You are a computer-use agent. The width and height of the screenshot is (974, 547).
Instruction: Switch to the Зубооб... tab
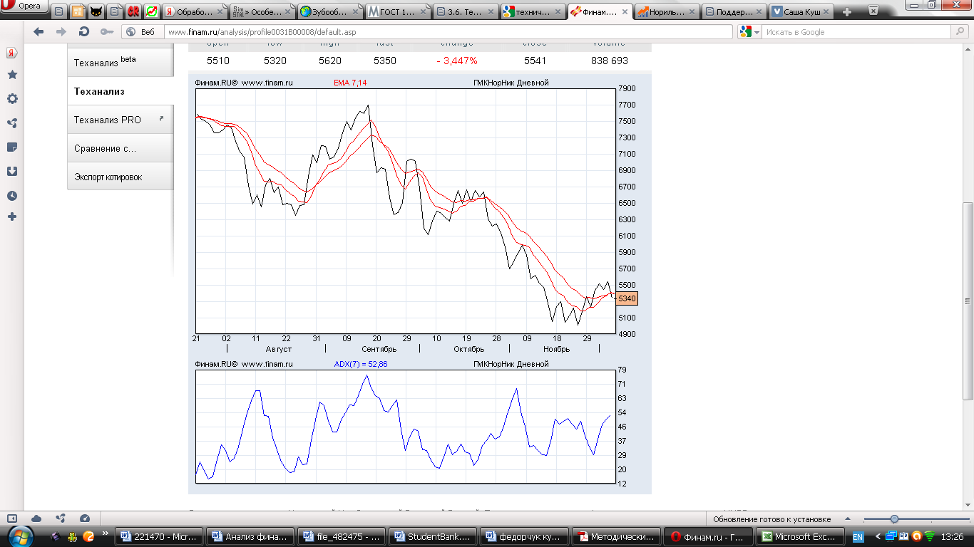(x=329, y=12)
